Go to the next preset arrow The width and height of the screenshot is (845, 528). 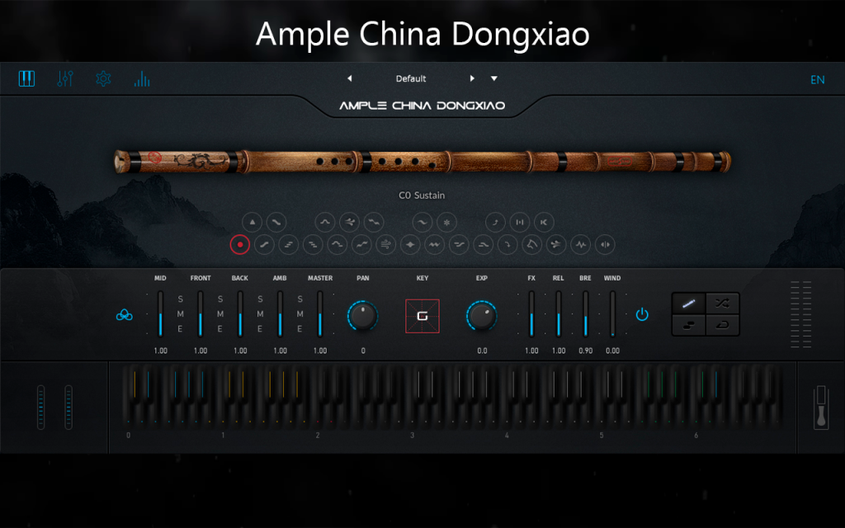point(472,78)
